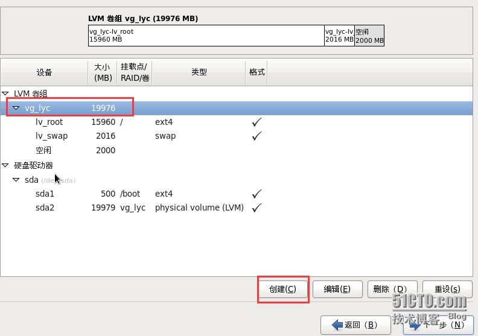Click the 创建(C) create button
The width and height of the screenshot is (478, 336).
[283, 289]
